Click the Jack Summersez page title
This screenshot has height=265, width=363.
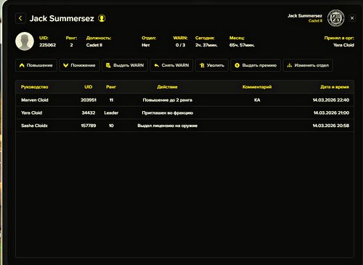(62, 18)
